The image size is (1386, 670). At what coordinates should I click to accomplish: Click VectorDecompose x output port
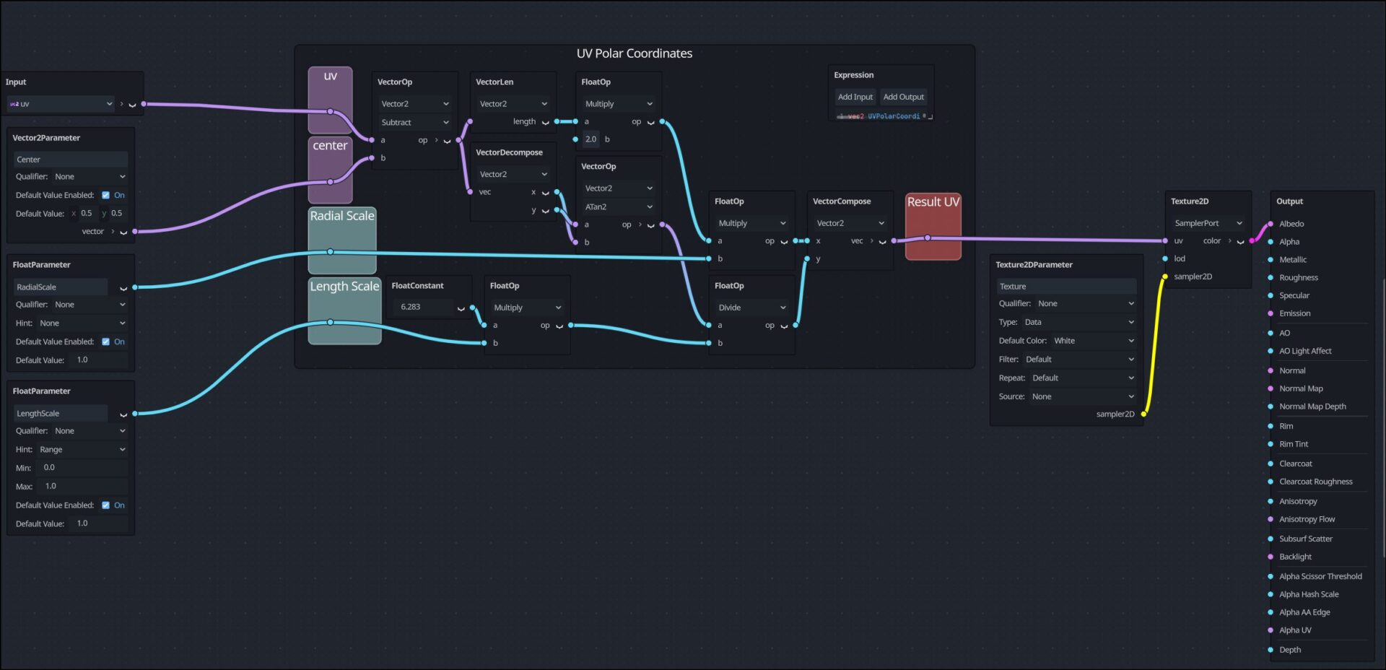pos(557,192)
